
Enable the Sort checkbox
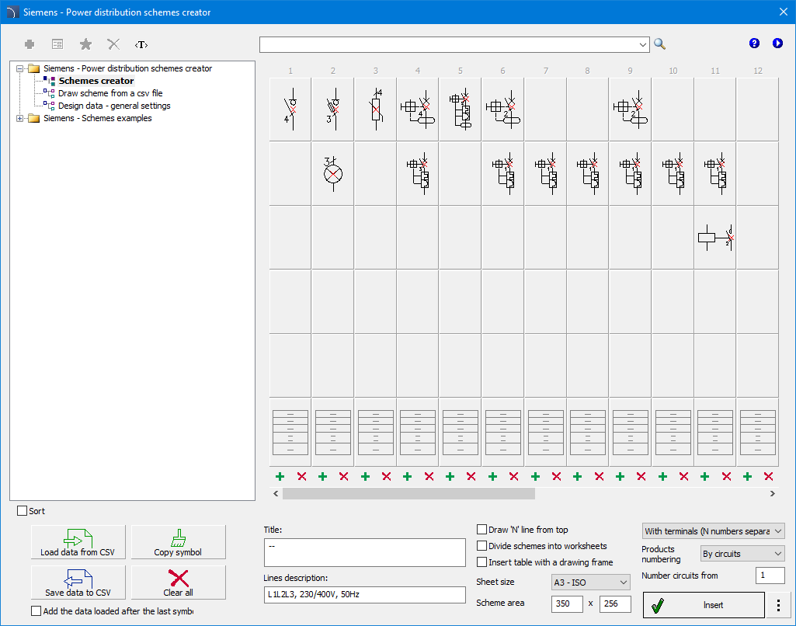click(x=23, y=511)
